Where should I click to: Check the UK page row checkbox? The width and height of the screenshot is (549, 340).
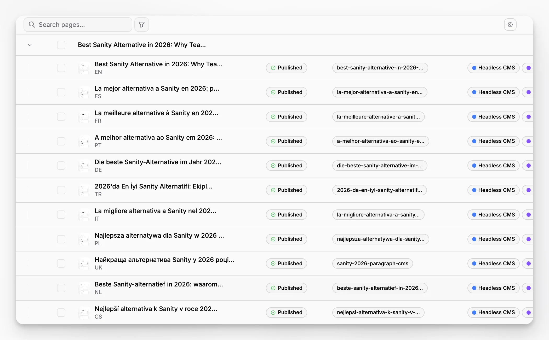61,263
